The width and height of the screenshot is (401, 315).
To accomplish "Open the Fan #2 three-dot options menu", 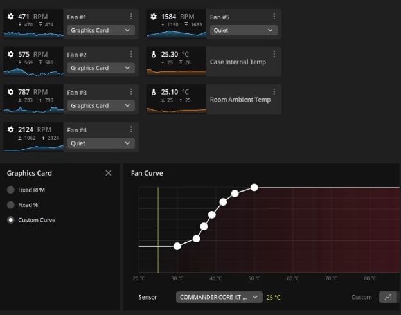I will pos(132,55).
